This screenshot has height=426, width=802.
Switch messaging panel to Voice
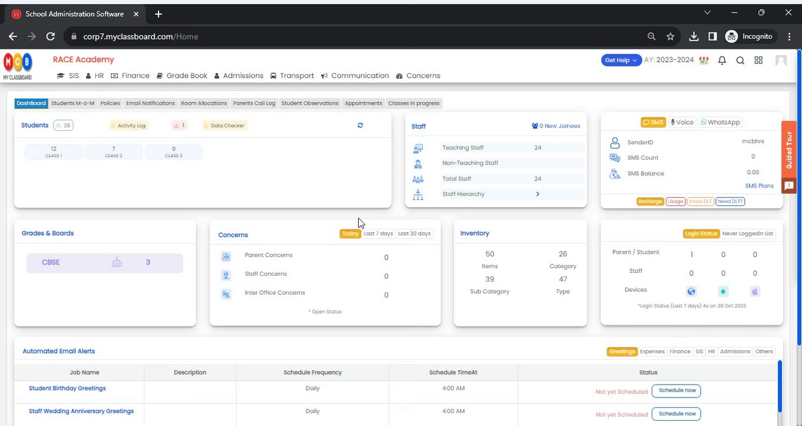point(681,122)
